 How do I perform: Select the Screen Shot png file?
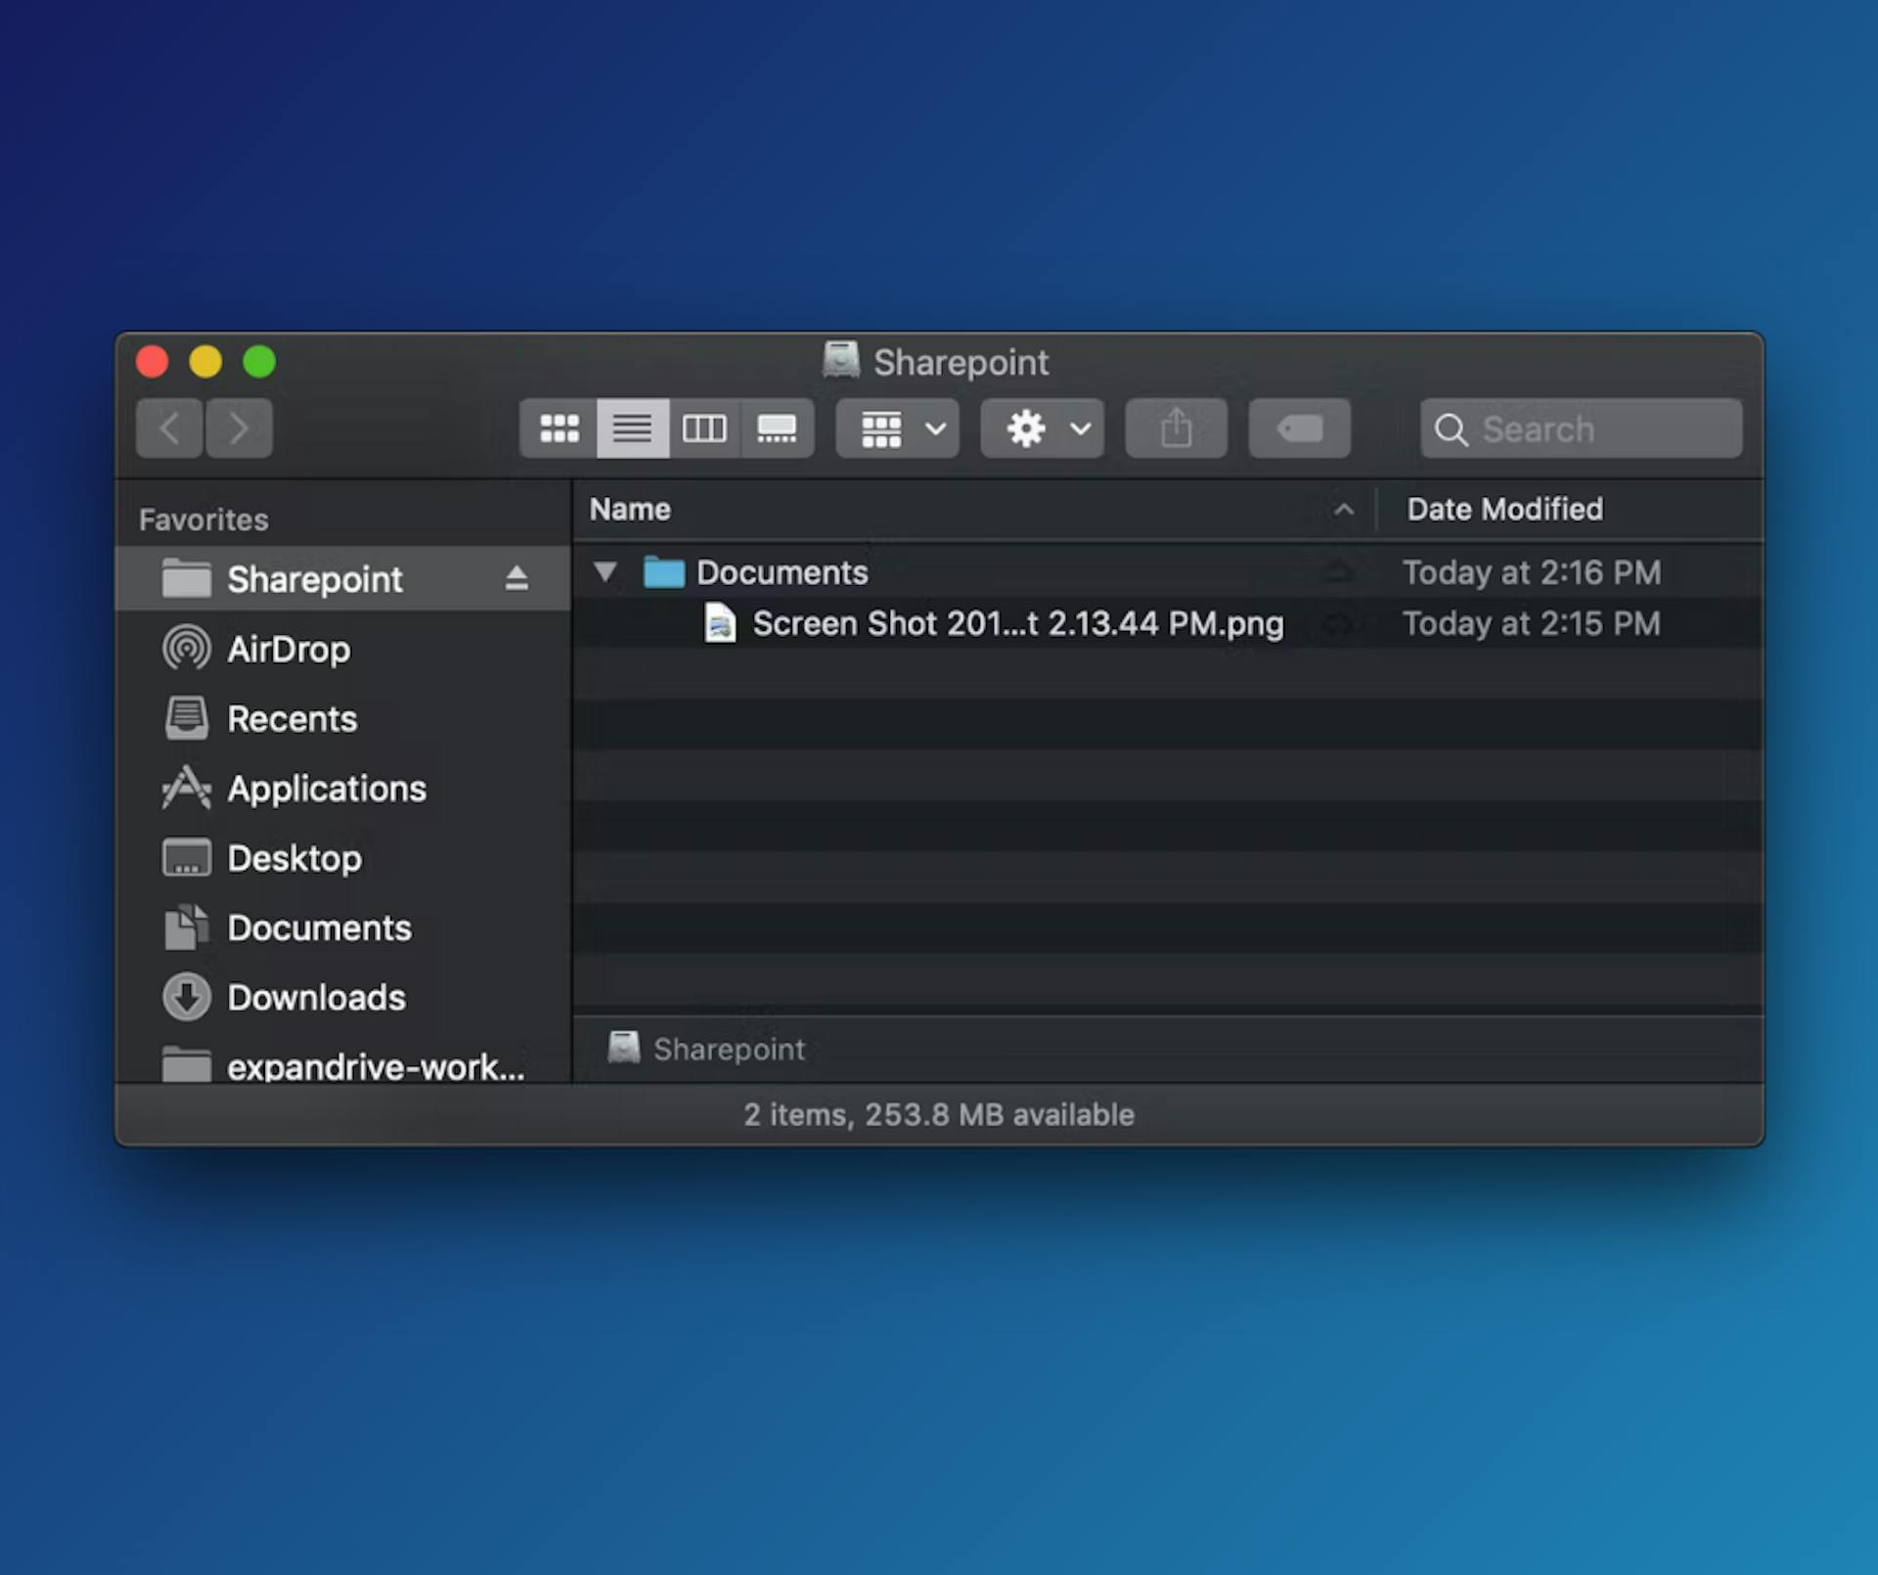click(x=1017, y=623)
